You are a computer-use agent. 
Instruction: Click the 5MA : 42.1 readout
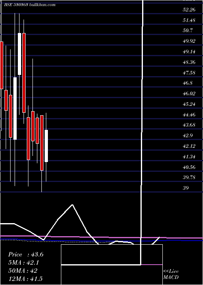pyautogui.click(x=24, y=263)
